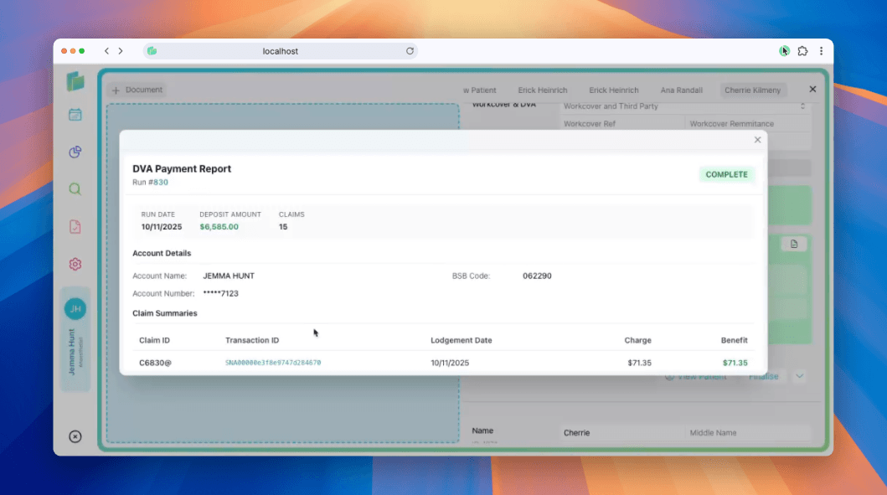Click the stepper arrows on Workcover field
887x495 pixels.
pos(802,106)
